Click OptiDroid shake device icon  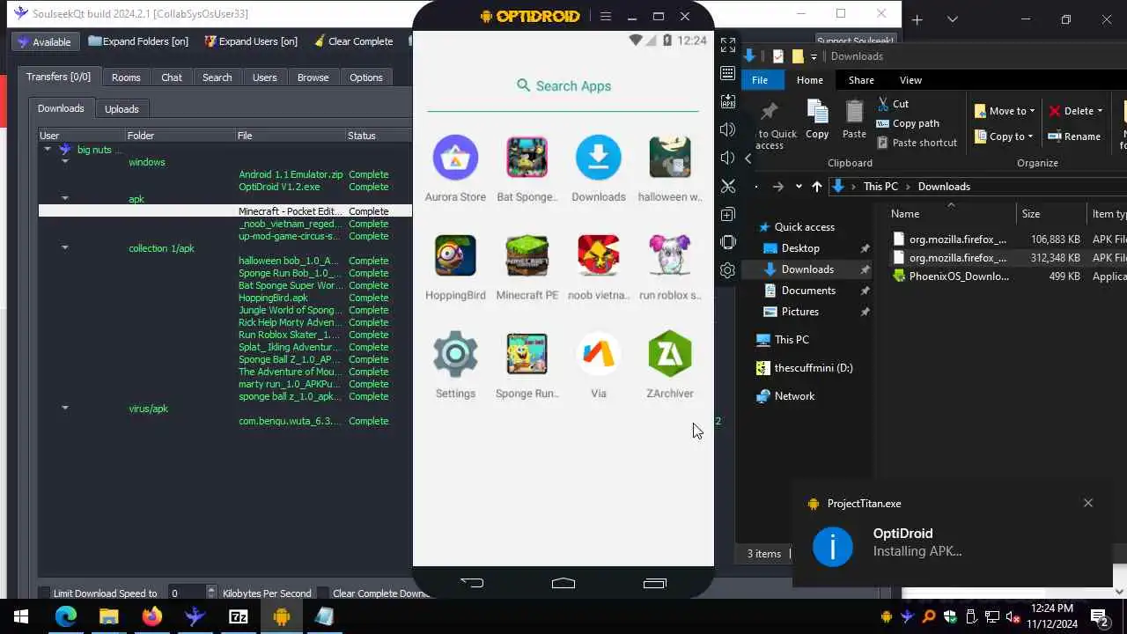tap(727, 242)
